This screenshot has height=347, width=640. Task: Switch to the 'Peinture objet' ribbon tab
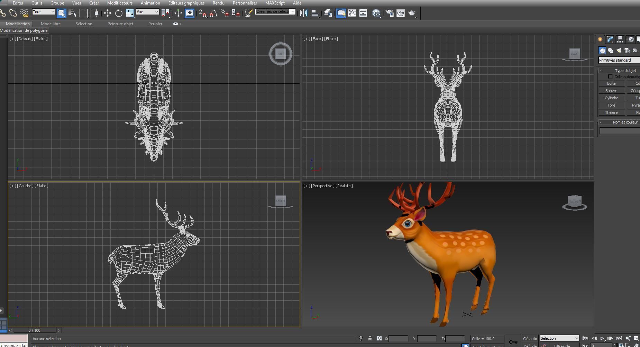(x=120, y=24)
